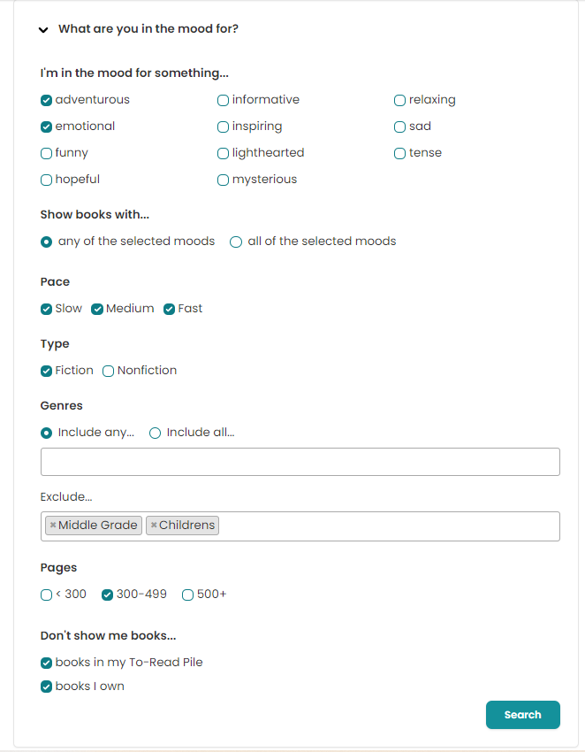Uncheck 'books in my To-Read Pile'
Image resolution: width=585 pixels, height=752 pixels.
tap(47, 663)
